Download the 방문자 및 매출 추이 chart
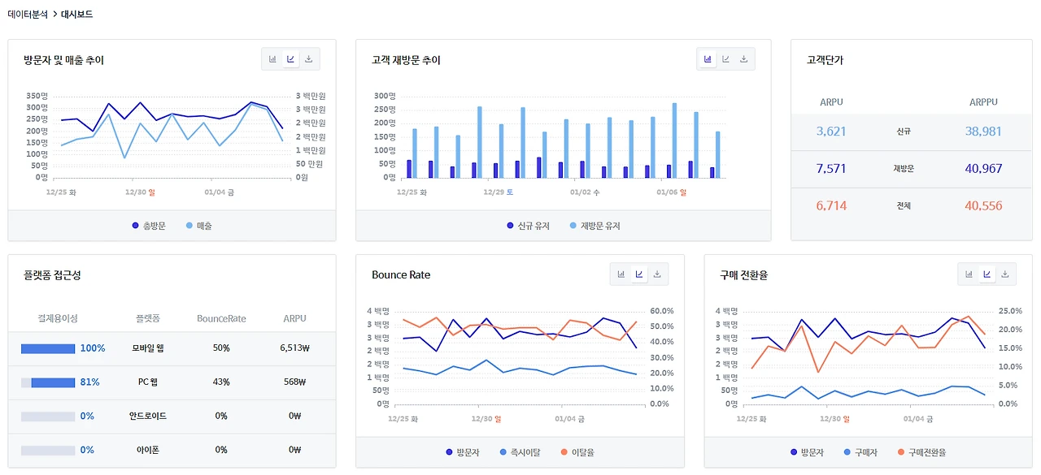 pos(309,59)
